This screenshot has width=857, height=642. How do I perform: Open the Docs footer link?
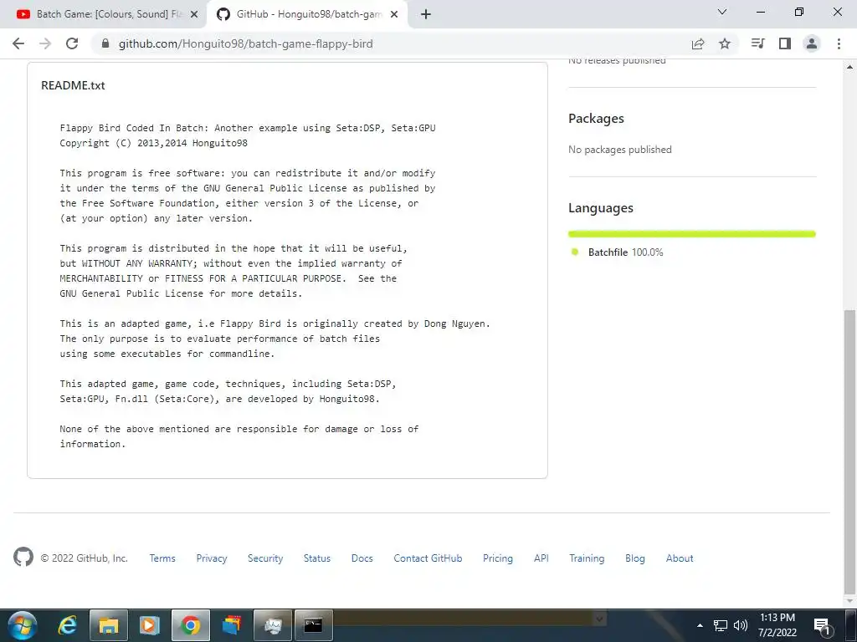362,558
